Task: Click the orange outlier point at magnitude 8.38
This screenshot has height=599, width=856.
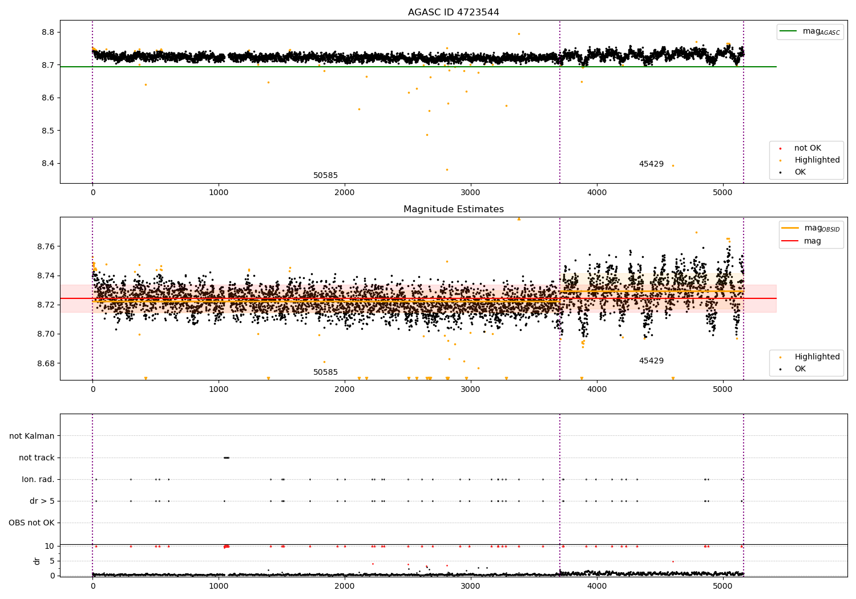Action: [x=447, y=169]
